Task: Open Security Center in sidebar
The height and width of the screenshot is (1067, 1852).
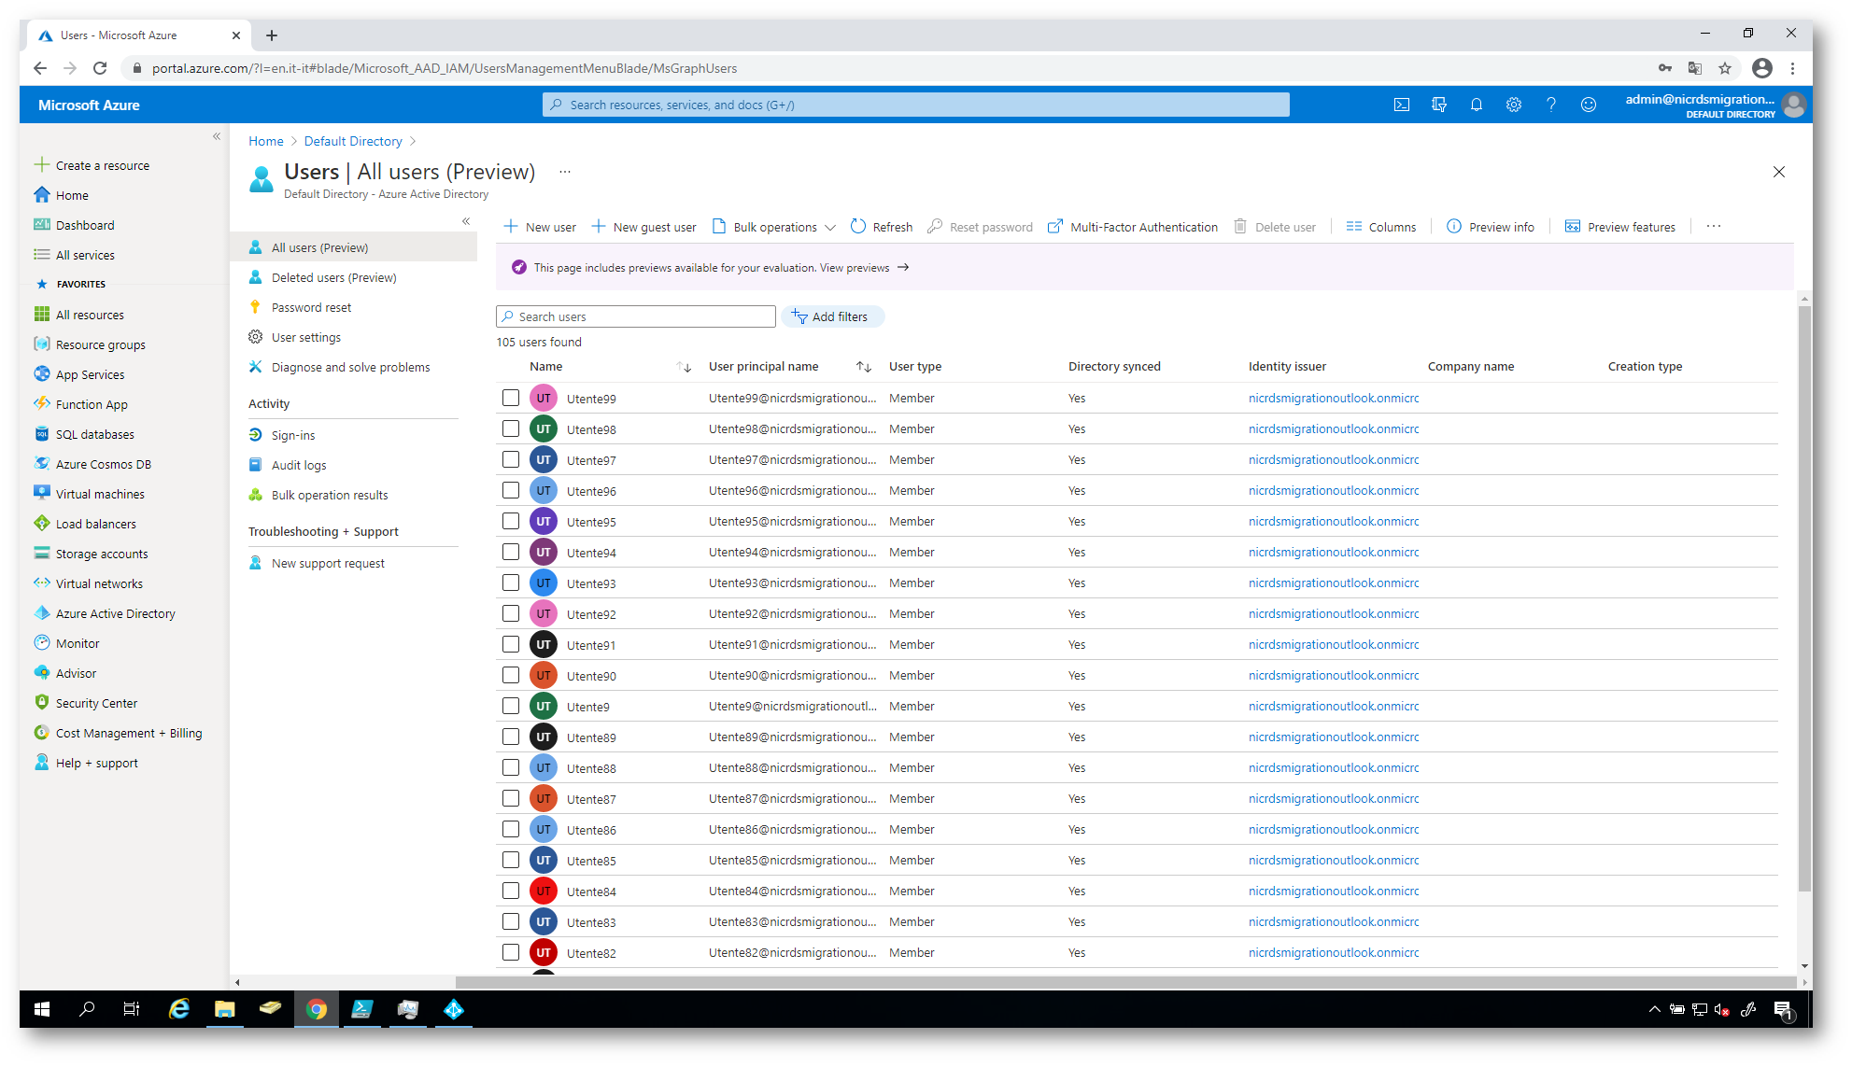Action: click(96, 703)
